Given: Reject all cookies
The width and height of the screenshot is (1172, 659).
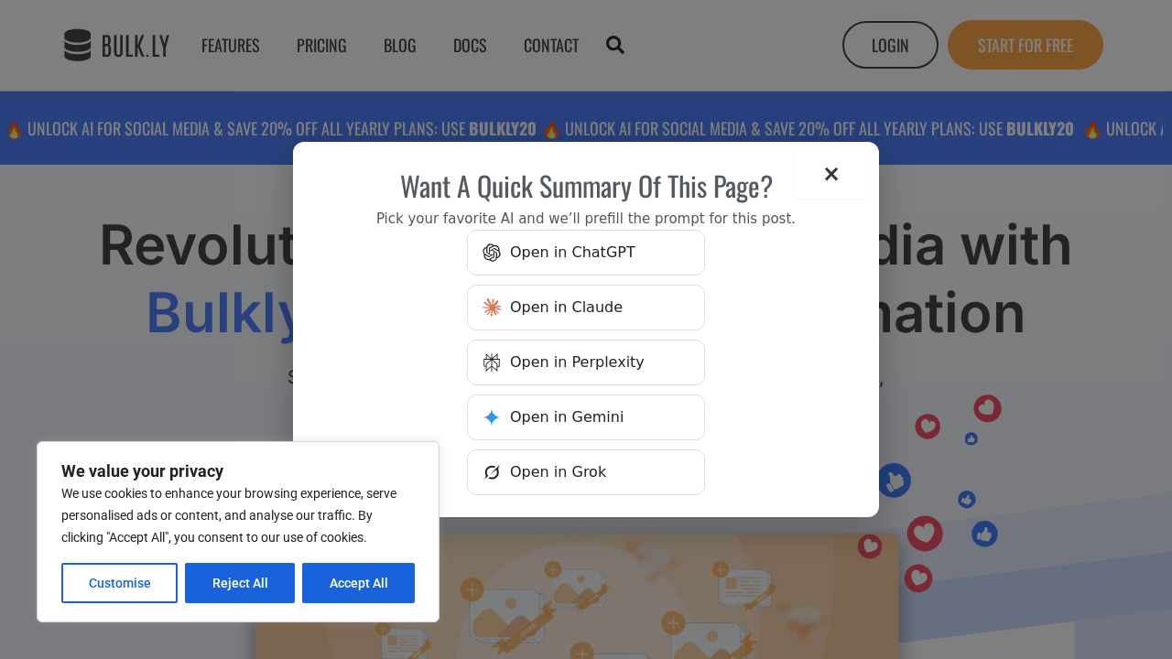Looking at the screenshot, I should (240, 583).
